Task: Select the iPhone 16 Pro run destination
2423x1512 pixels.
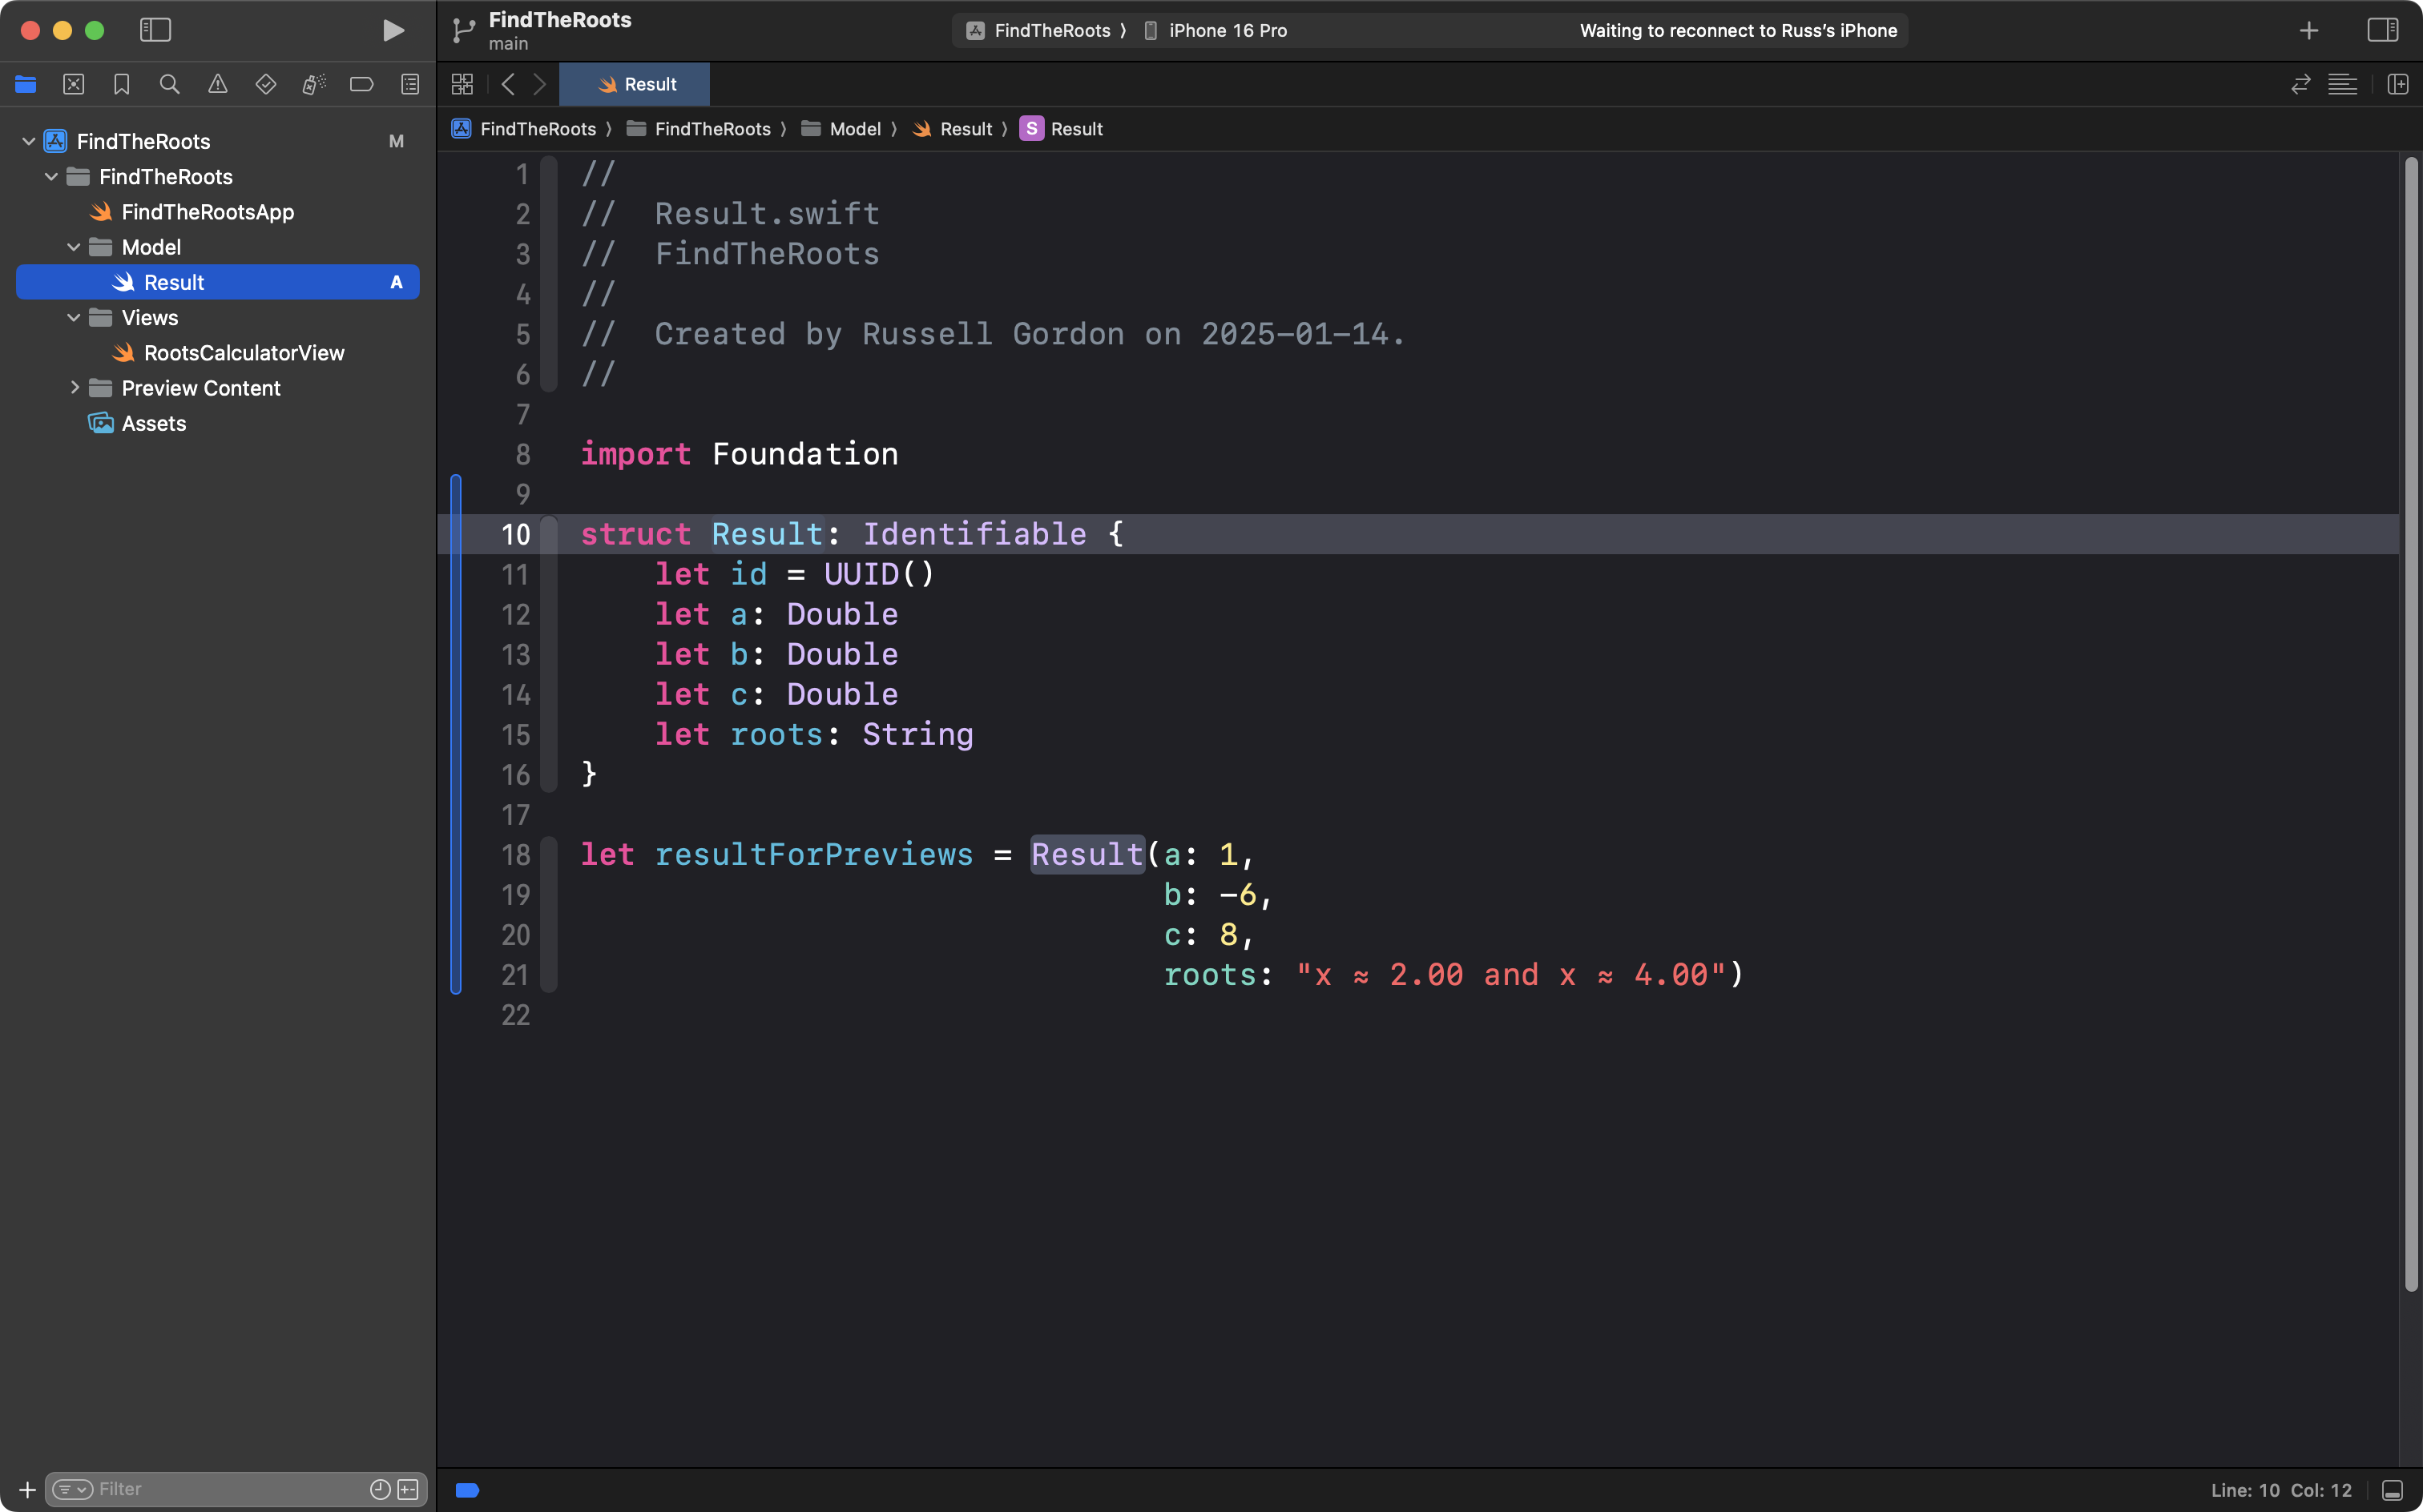Action: click(1227, 30)
